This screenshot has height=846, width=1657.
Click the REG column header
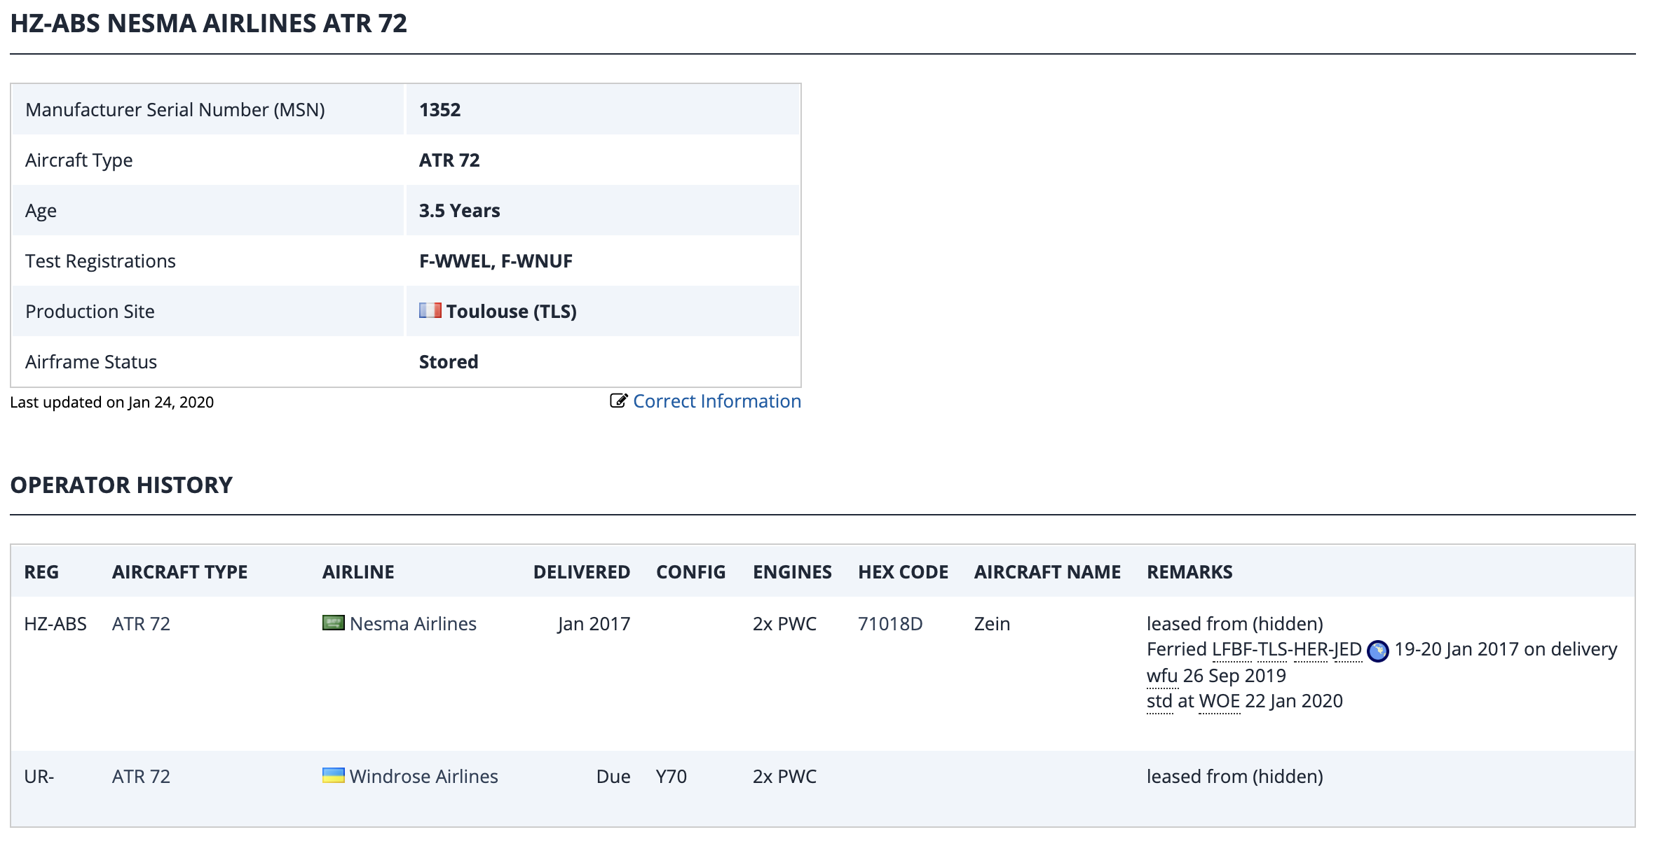(41, 572)
